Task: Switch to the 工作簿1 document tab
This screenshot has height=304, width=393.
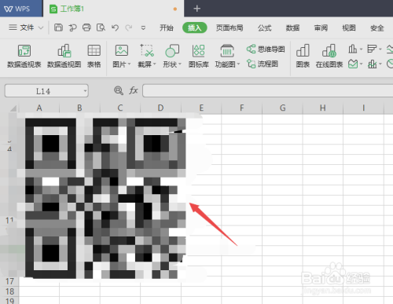Action: tap(113, 9)
